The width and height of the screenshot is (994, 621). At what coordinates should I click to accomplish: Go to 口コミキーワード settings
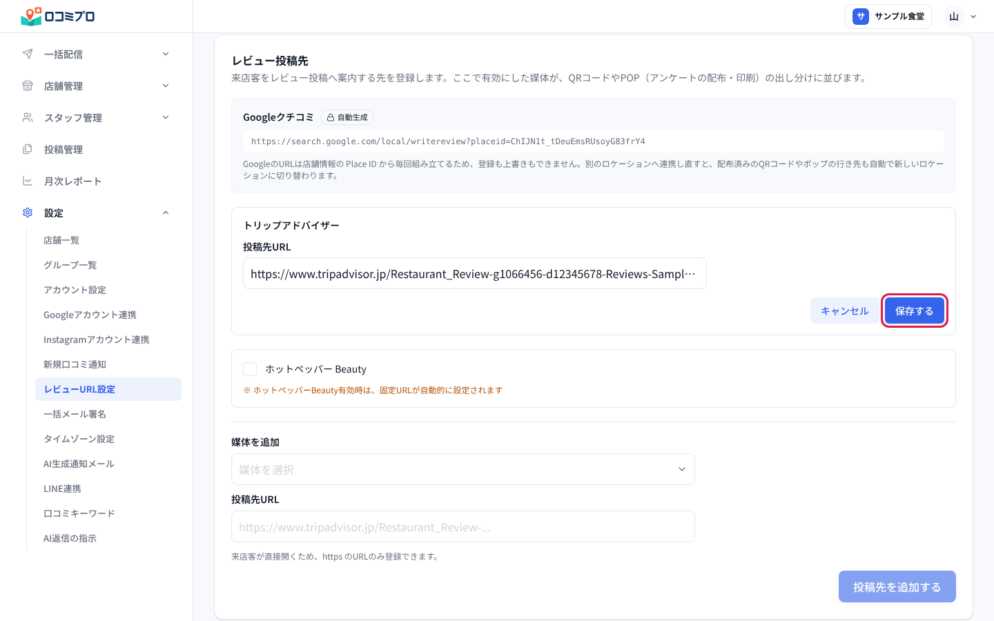(108, 513)
